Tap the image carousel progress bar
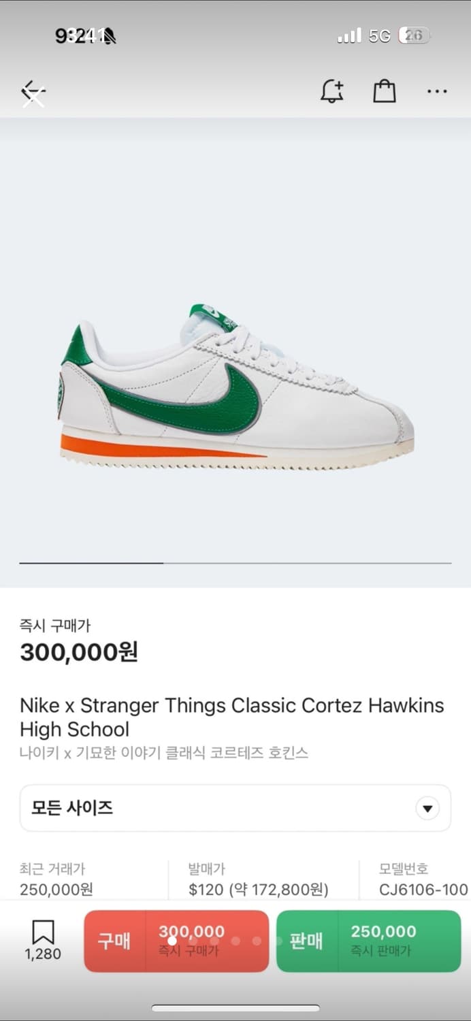Screen dimensions: 471x1021 (235, 563)
